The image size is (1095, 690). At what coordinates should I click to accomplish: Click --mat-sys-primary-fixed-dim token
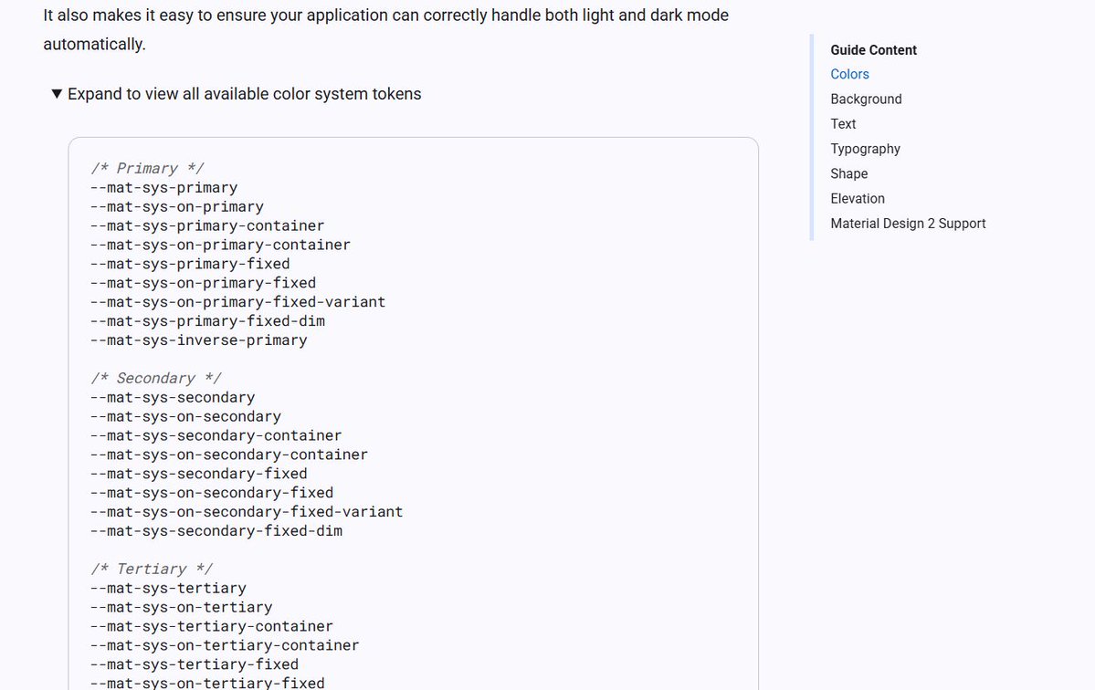pos(207,321)
